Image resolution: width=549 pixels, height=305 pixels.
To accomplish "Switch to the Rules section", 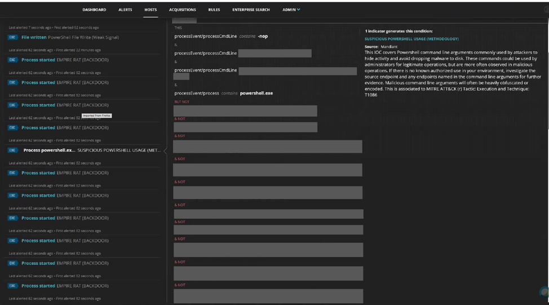I will tap(214, 10).
